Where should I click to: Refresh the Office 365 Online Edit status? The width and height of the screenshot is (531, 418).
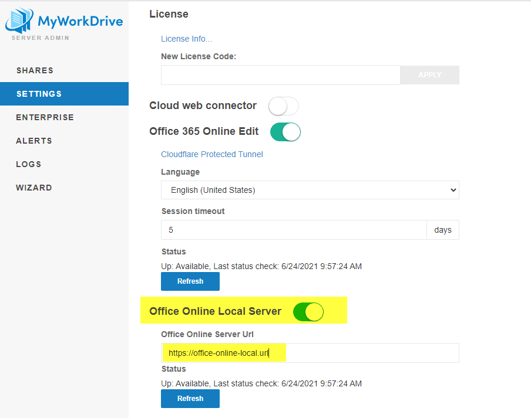[x=190, y=281]
